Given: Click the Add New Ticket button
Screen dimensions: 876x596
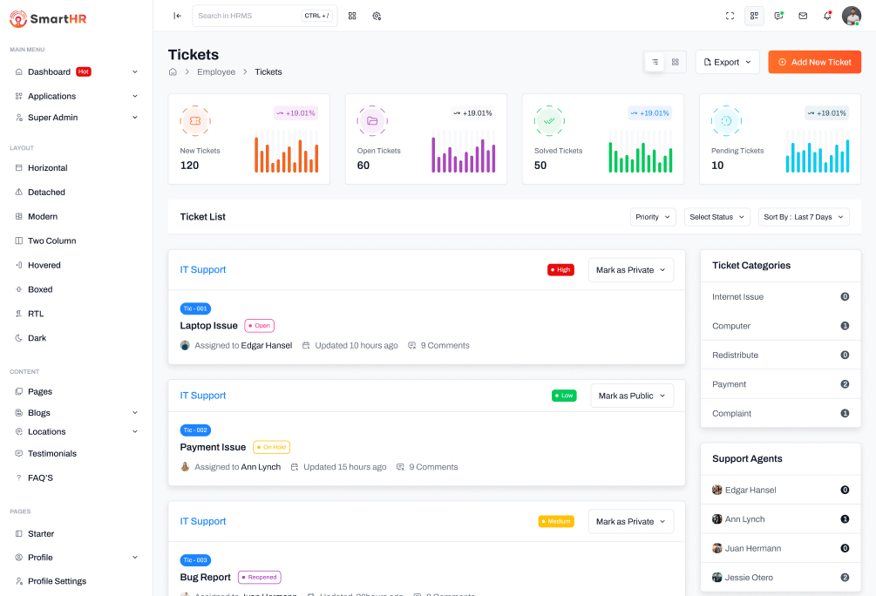Looking at the screenshot, I should [814, 62].
